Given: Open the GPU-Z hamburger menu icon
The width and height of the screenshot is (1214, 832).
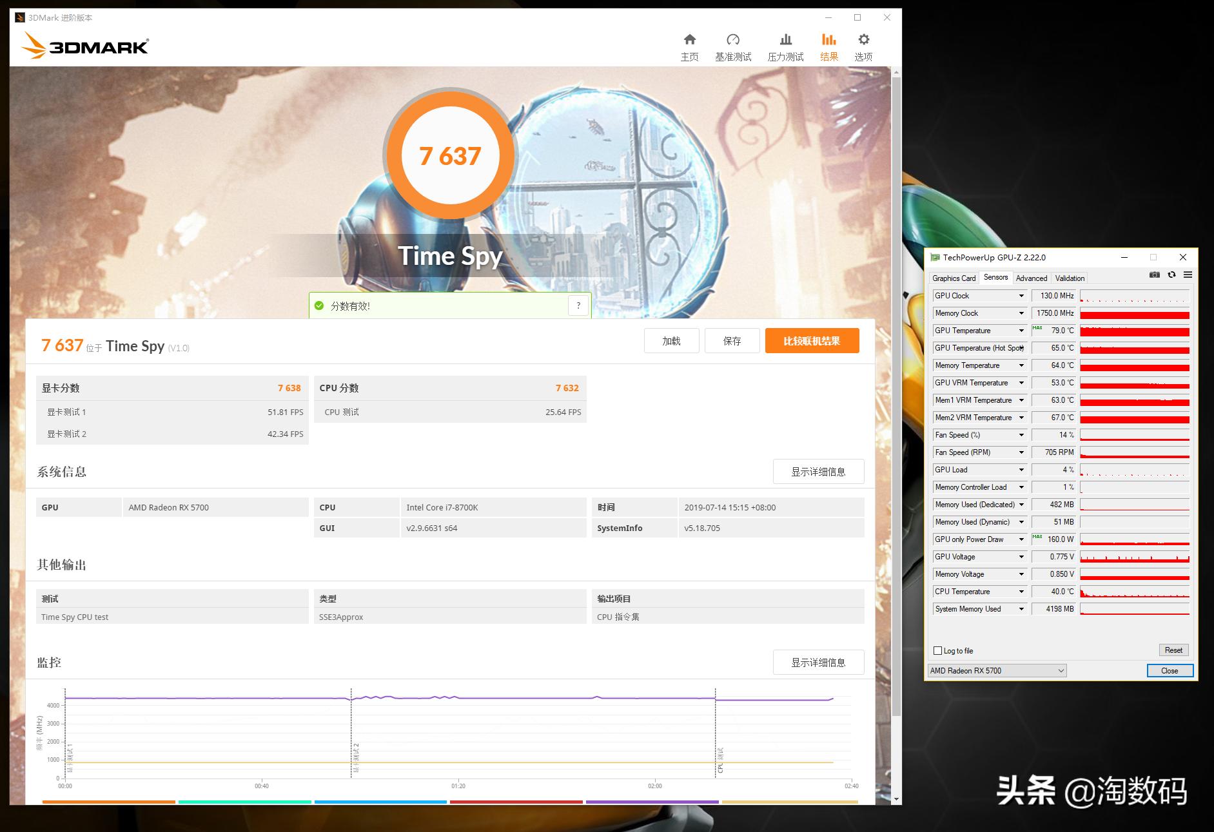Looking at the screenshot, I should (1188, 275).
